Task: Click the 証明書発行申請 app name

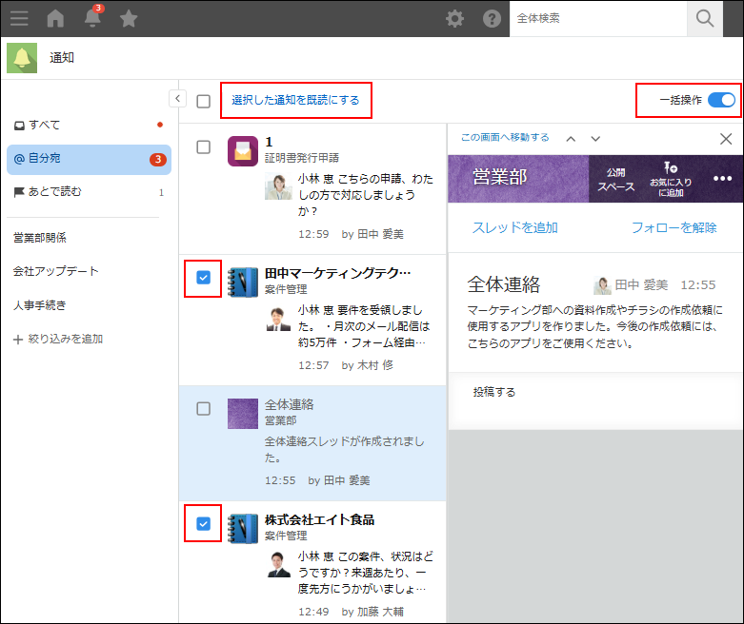Action: pyautogui.click(x=302, y=158)
